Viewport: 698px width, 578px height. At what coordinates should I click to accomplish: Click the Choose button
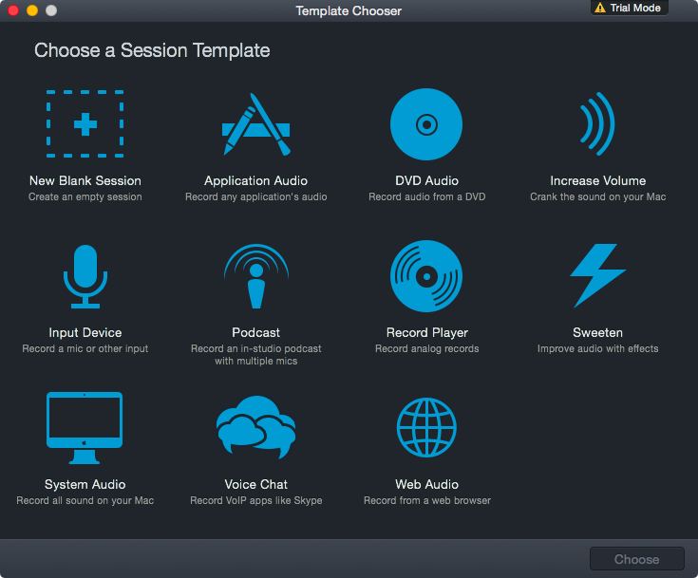coord(636,559)
